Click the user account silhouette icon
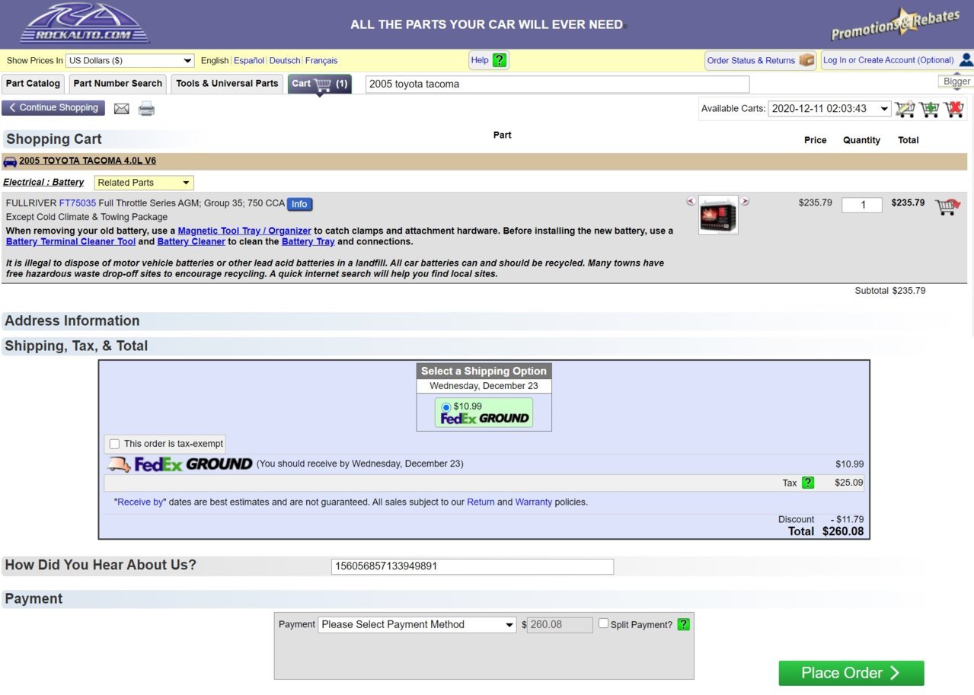 (x=966, y=60)
